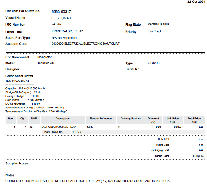The height and width of the screenshot is (188, 207).
Task: Click the Makers Reference column header
Action: pyautogui.click(x=101, y=119)
